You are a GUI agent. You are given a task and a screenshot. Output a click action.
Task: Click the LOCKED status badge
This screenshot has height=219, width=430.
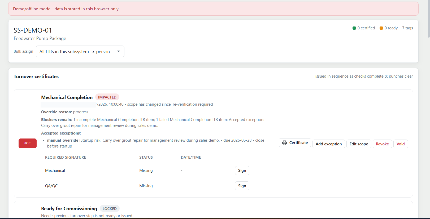tap(110, 209)
